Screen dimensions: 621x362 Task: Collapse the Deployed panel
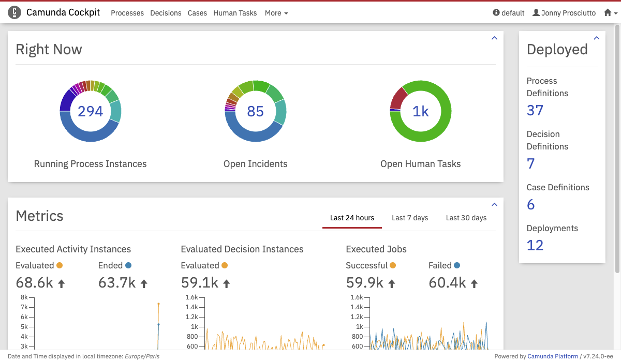(x=597, y=38)
